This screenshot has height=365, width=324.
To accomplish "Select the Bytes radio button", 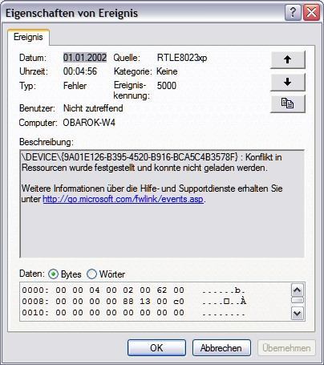I will coord(53,274).
